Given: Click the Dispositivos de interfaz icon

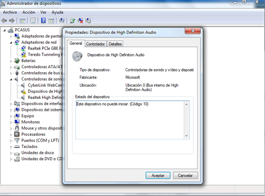Looking at the screenshot, I should [x=17, y=104].
